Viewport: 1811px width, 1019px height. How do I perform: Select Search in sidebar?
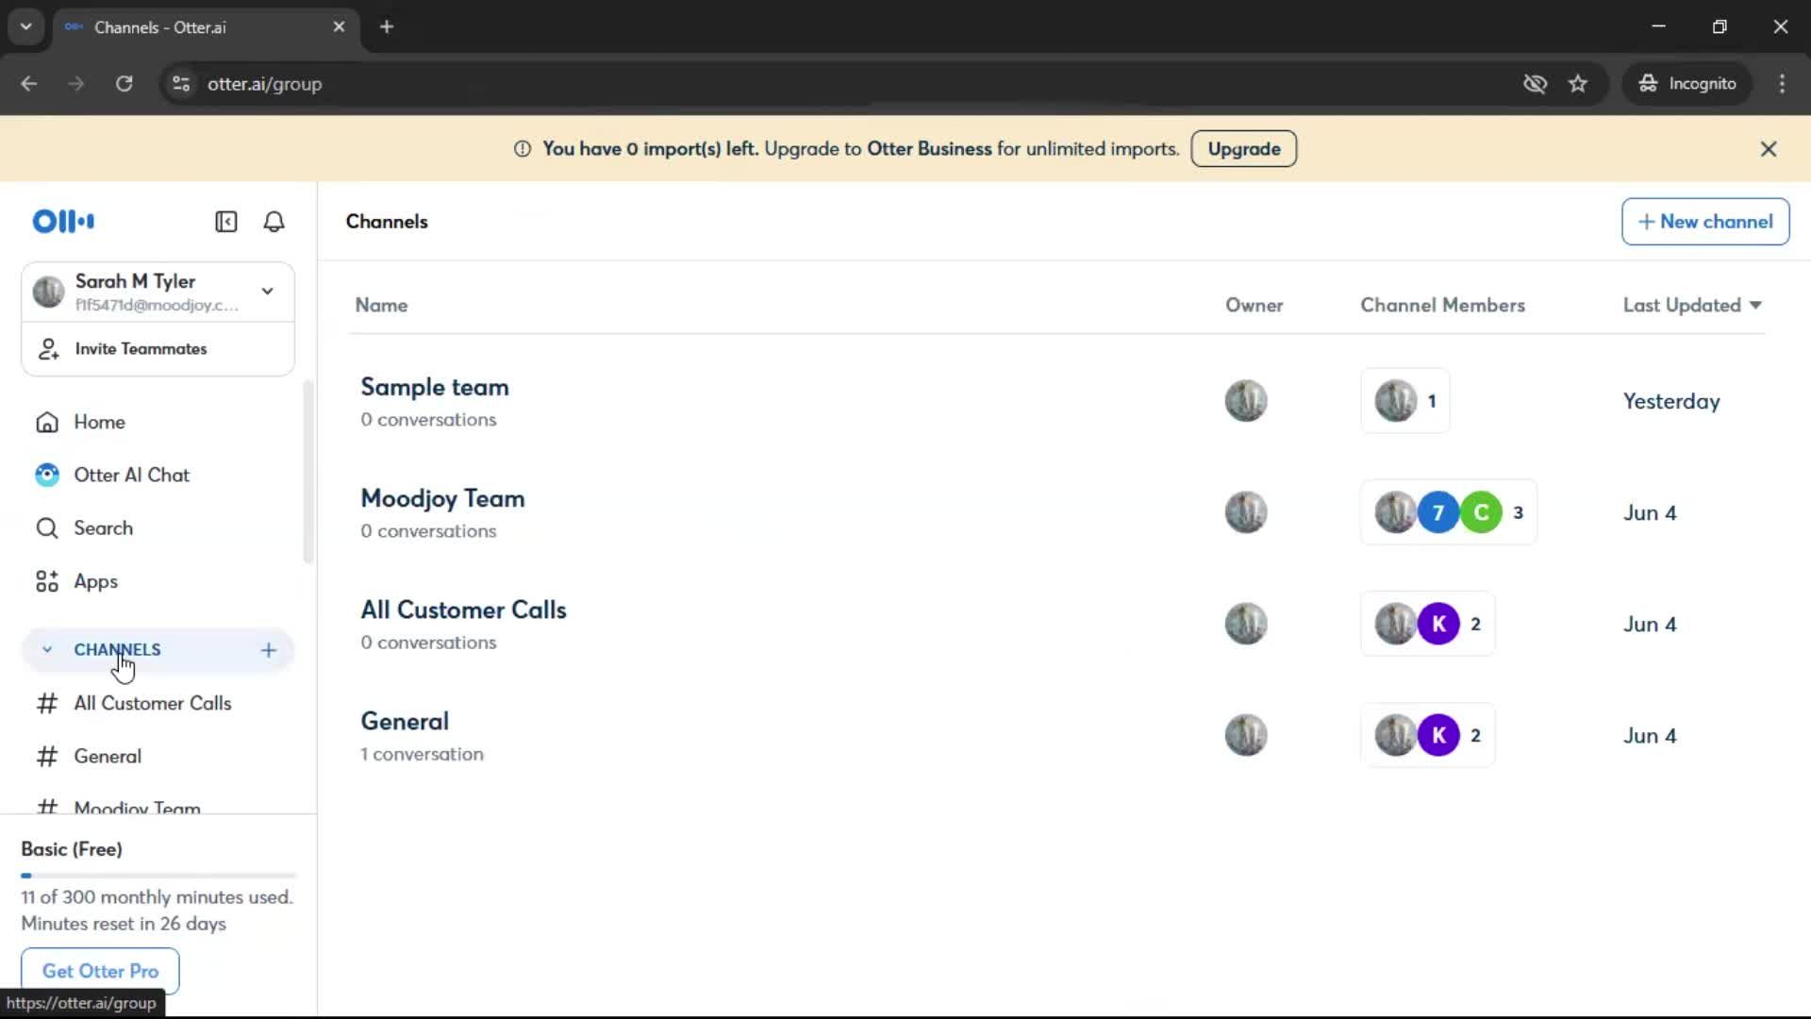pos(158,528)
